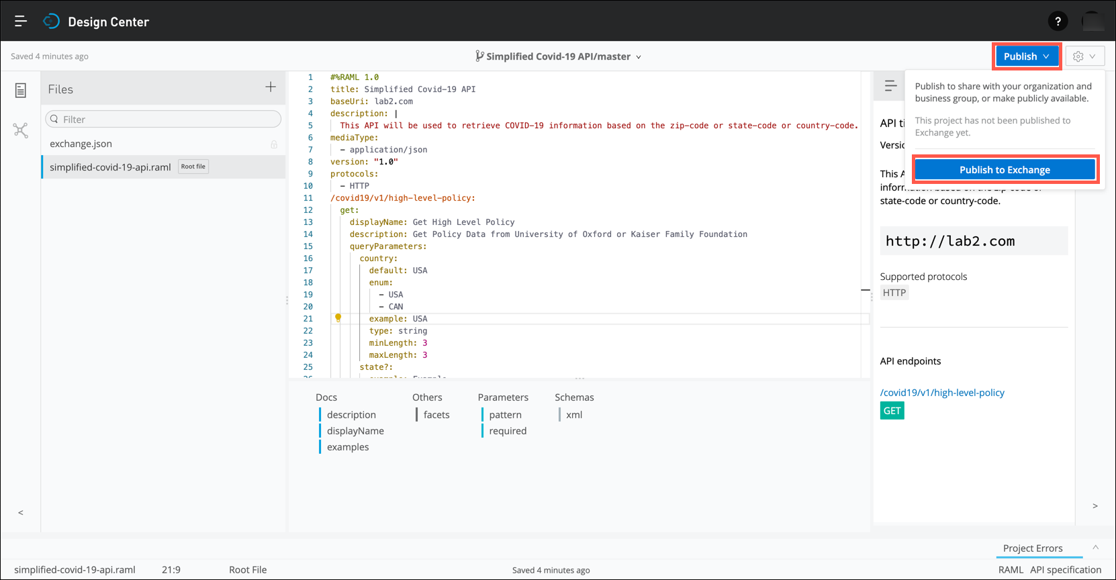1116x580 pixels.
Task: Select exchange.json in the file list
Action: pos(163,144)
